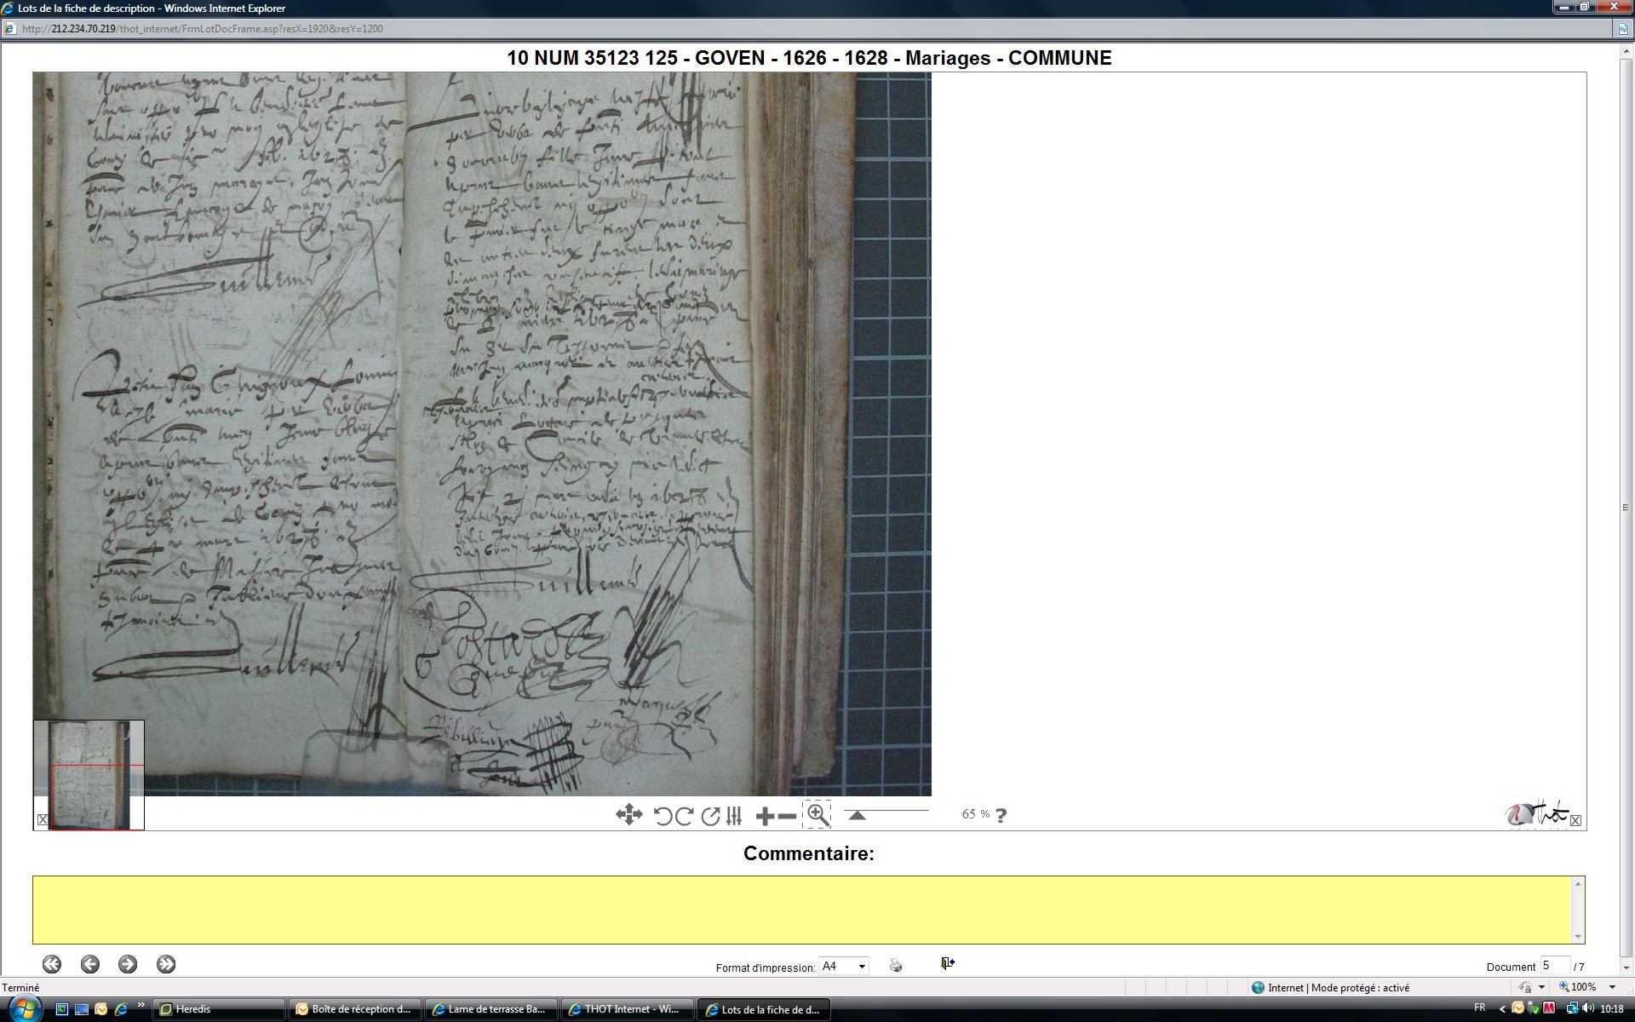Jump to the last document
This screenshot has width=1635, height=1022.
pos(166,964)
